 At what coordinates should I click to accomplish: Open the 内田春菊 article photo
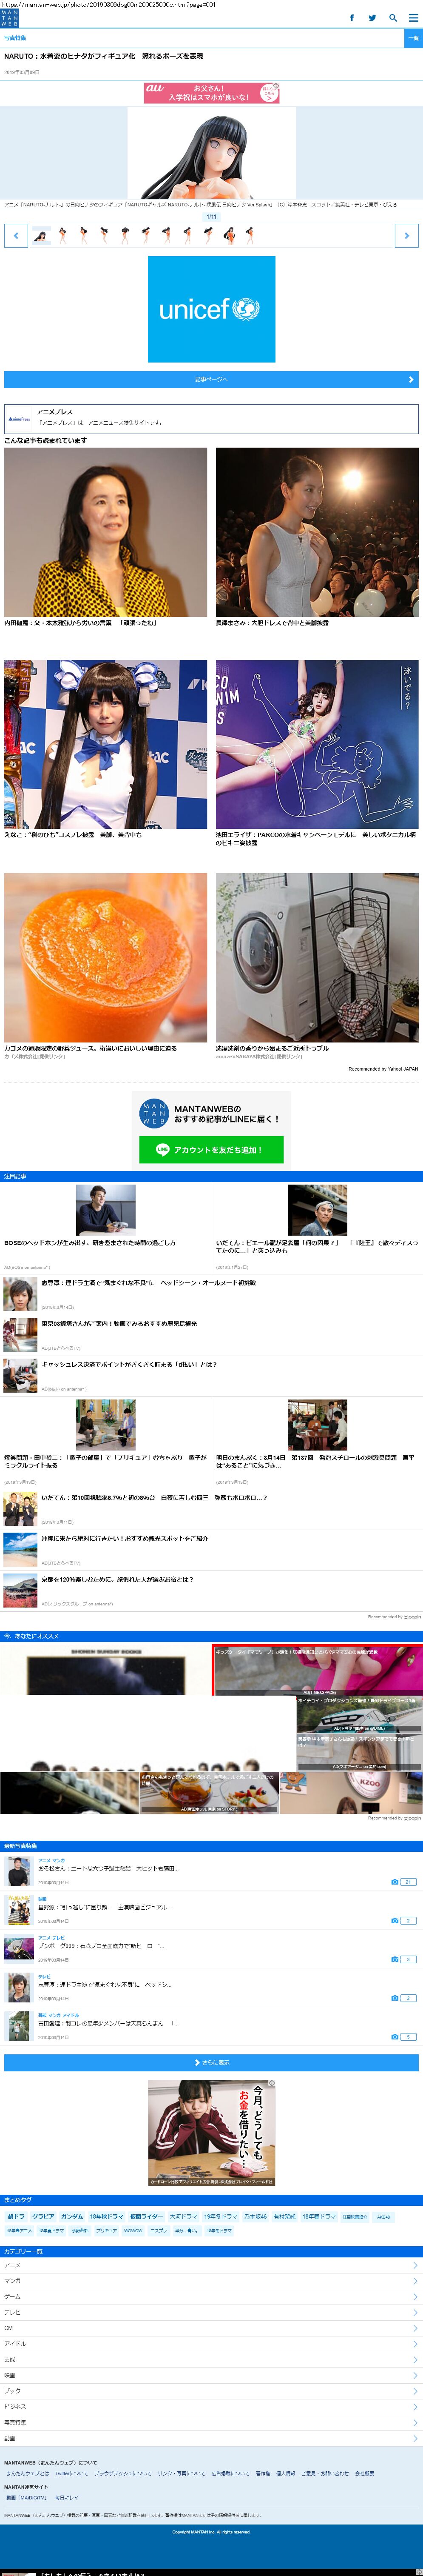coord(106,532)
